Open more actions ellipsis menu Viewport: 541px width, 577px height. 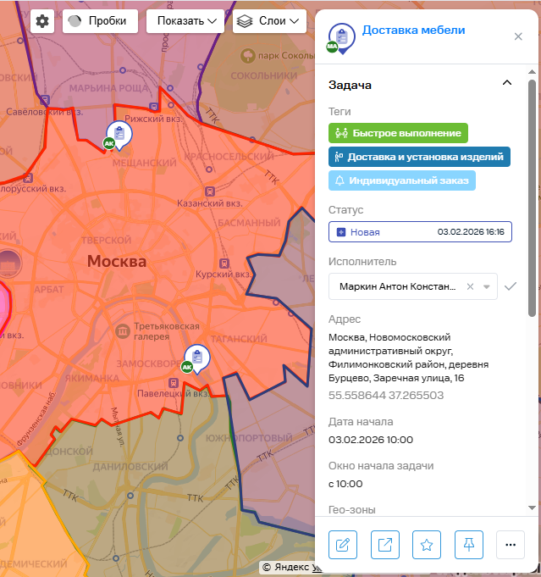510,545
